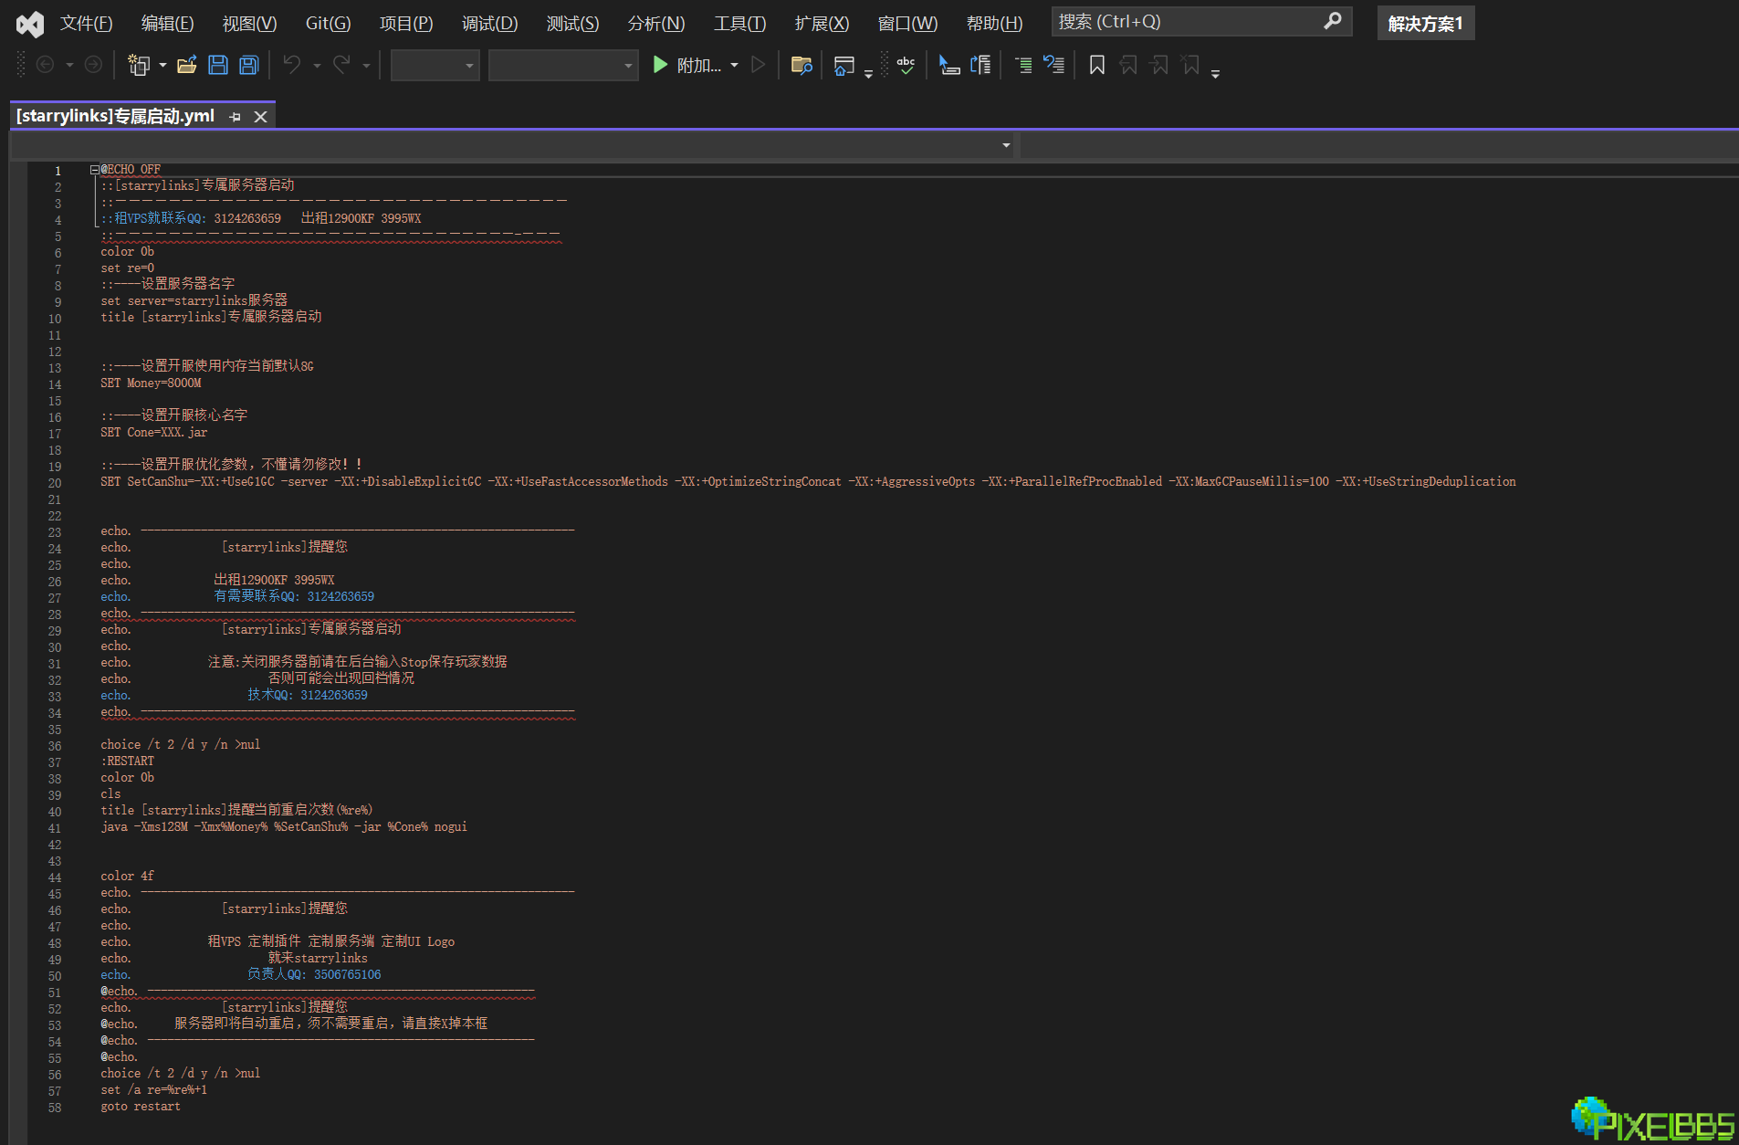Open the 文件(F) menu
Viewport: 1739px width, 1145px height.
(87, 23)
